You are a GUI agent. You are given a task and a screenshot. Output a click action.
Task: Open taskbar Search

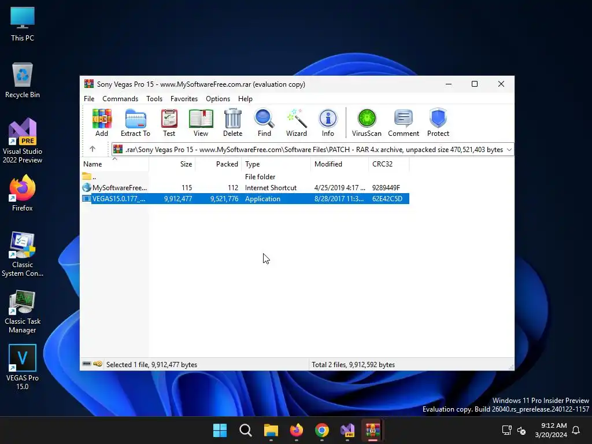[x=245, y=430]
